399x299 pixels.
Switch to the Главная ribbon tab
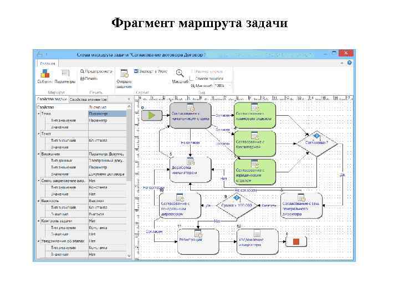coord(48,64)
